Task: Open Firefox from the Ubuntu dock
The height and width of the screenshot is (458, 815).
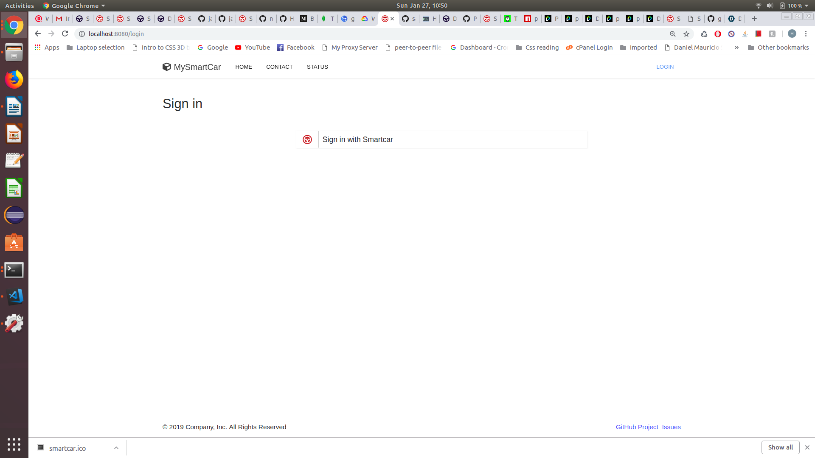Action: pos(14,79)
